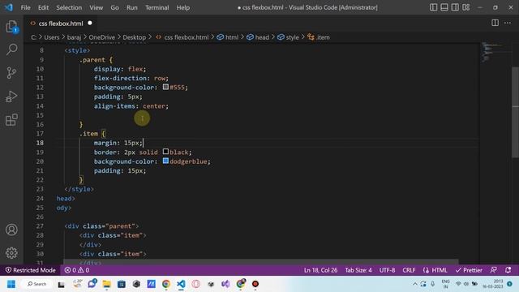Open Microsoft Store from the taskbar
Viewport: 519px width, 292px height.
[x=122, y=284]
